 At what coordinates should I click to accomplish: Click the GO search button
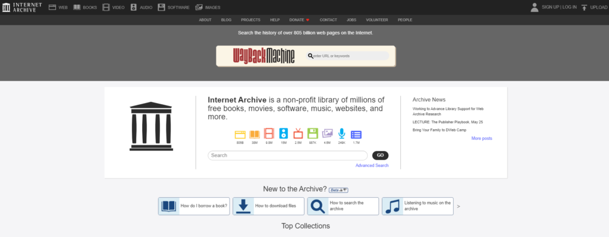(x=380, y=155)
